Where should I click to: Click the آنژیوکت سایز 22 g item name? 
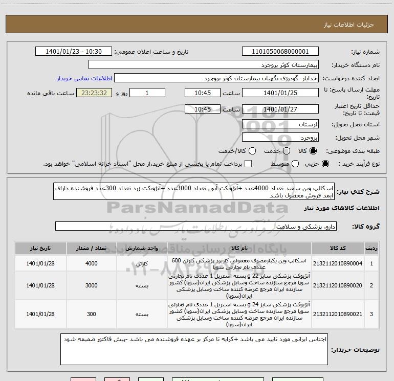point(239,286)
